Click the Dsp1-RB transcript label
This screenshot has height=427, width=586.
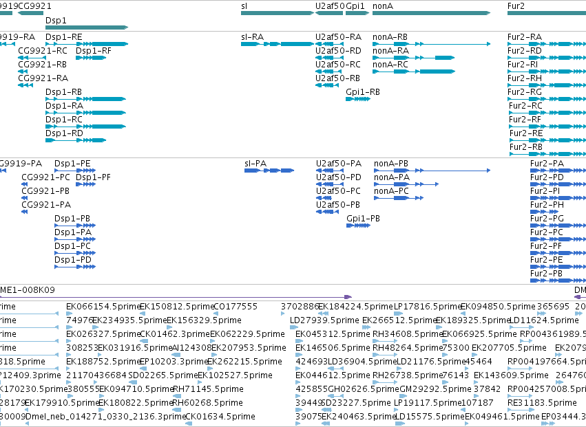tap(63, 92)
